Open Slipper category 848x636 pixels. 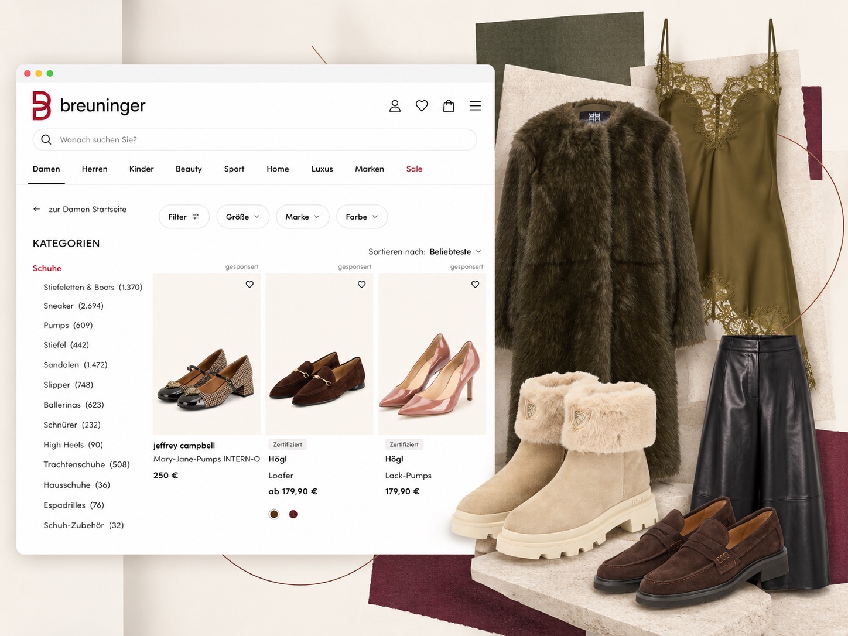[68, 385]
